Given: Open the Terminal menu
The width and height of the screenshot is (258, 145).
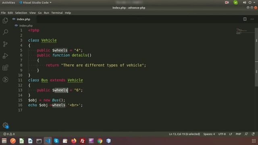Looking at the screenshot, I should coord(57,12).
